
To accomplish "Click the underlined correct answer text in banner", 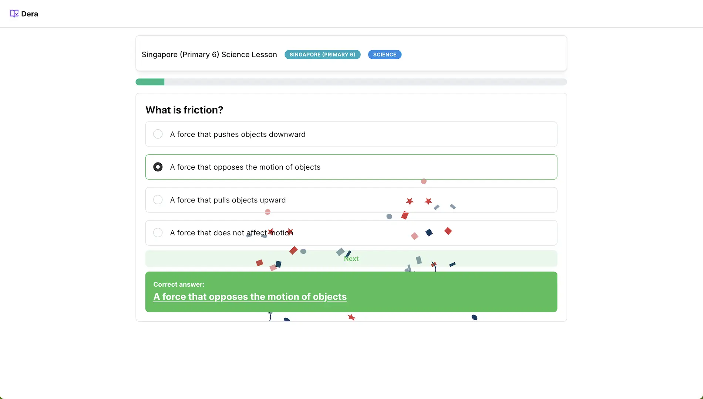I will (250, 297).
